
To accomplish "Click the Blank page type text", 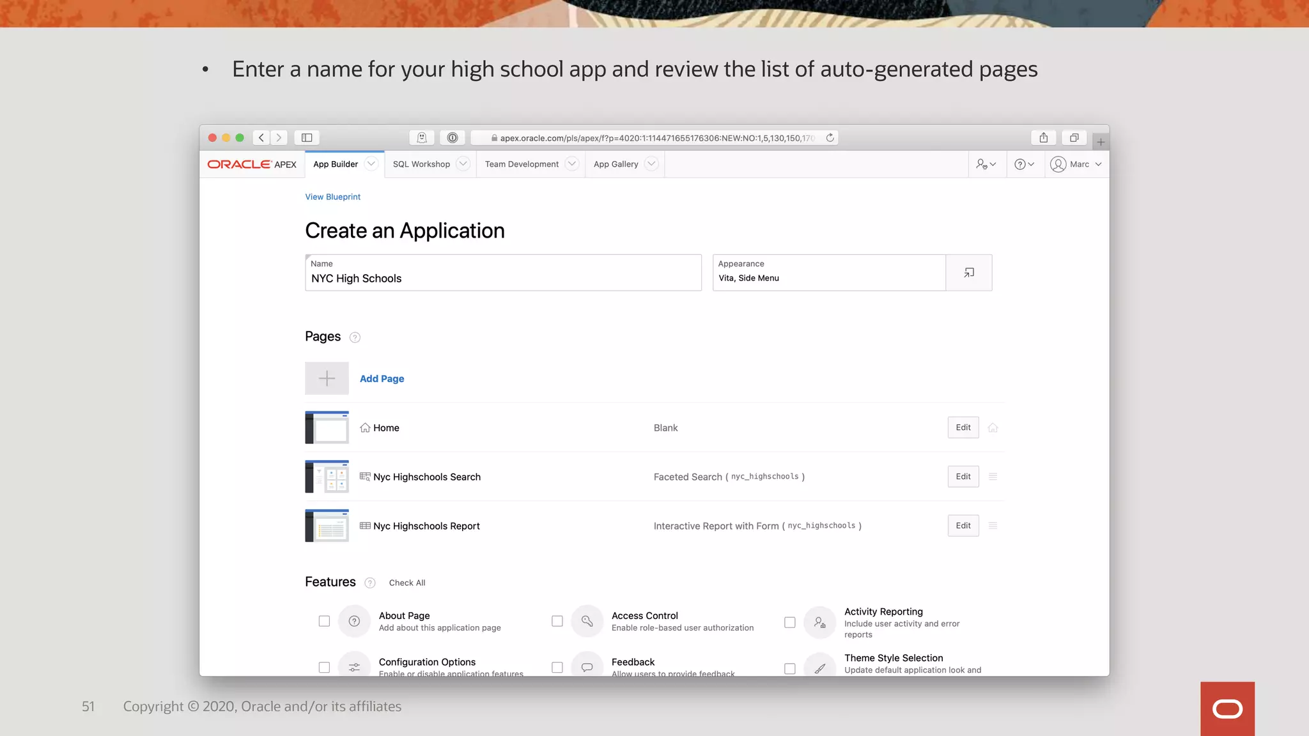I will pyautogui.click(x=665, y=428).
